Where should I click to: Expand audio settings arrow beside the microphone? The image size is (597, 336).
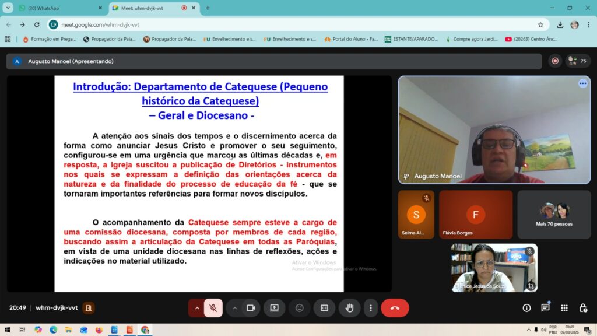(197, 308)
